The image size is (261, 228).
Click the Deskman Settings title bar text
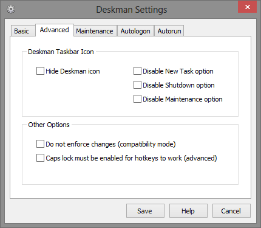132,10
